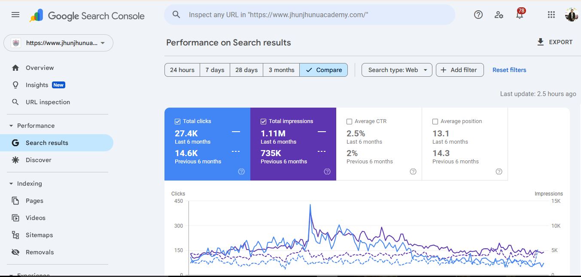Click the plus icon in Add filter
581x277 pixels.
[444, 70]
